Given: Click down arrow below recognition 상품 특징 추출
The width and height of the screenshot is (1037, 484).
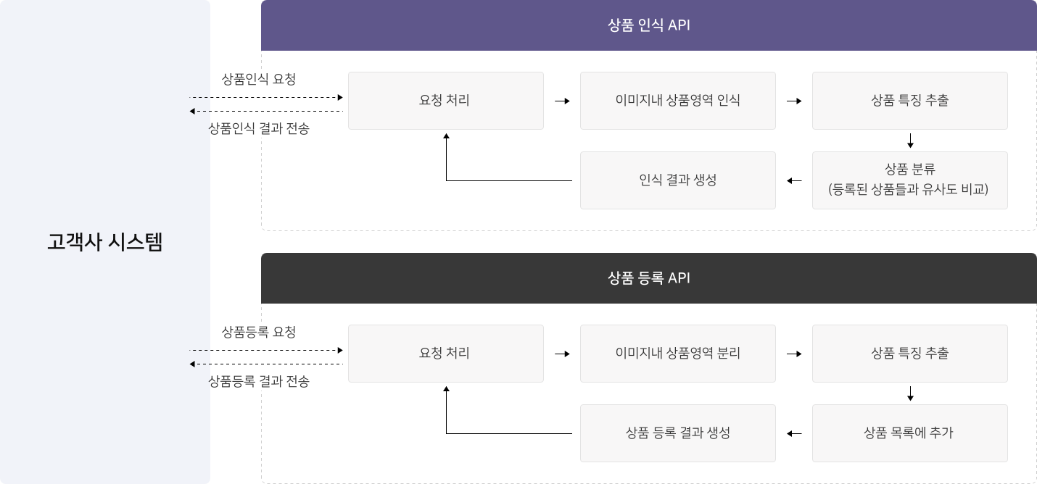Looking at the screenshot, I should point(910,141).
